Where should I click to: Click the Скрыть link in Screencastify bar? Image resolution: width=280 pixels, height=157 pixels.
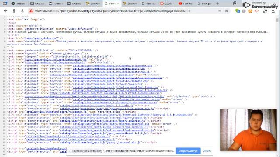206,151
